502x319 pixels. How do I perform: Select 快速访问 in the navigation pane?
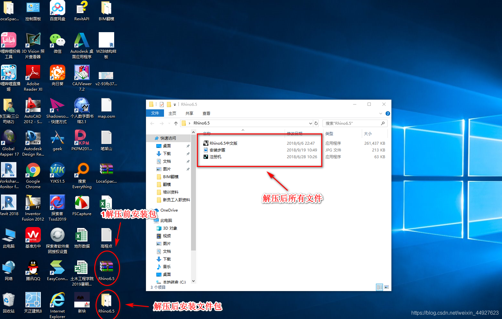click(x=169, y=138)
